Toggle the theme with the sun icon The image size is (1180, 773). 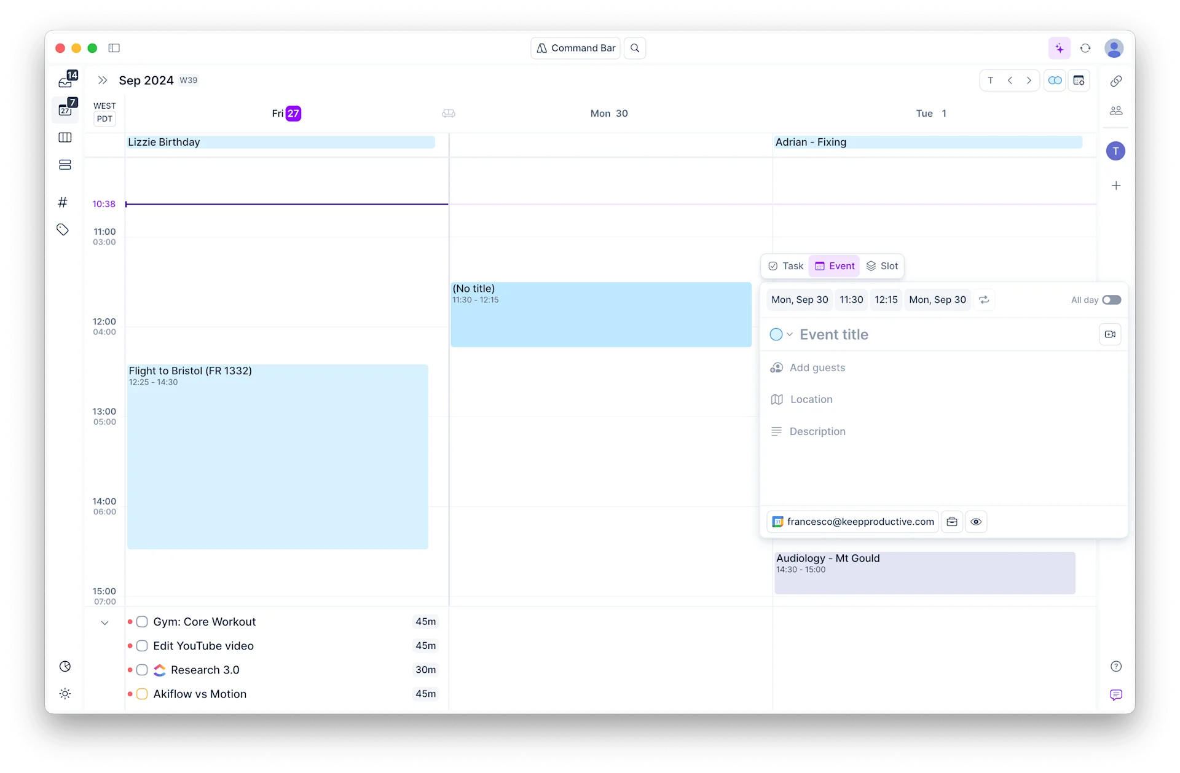(x=65, y=693)
